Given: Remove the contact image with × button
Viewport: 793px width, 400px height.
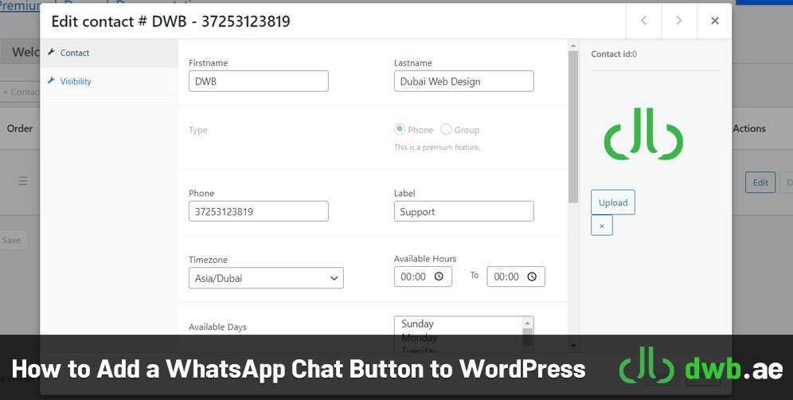Looking at the screenshot, I should coord(602,225).
